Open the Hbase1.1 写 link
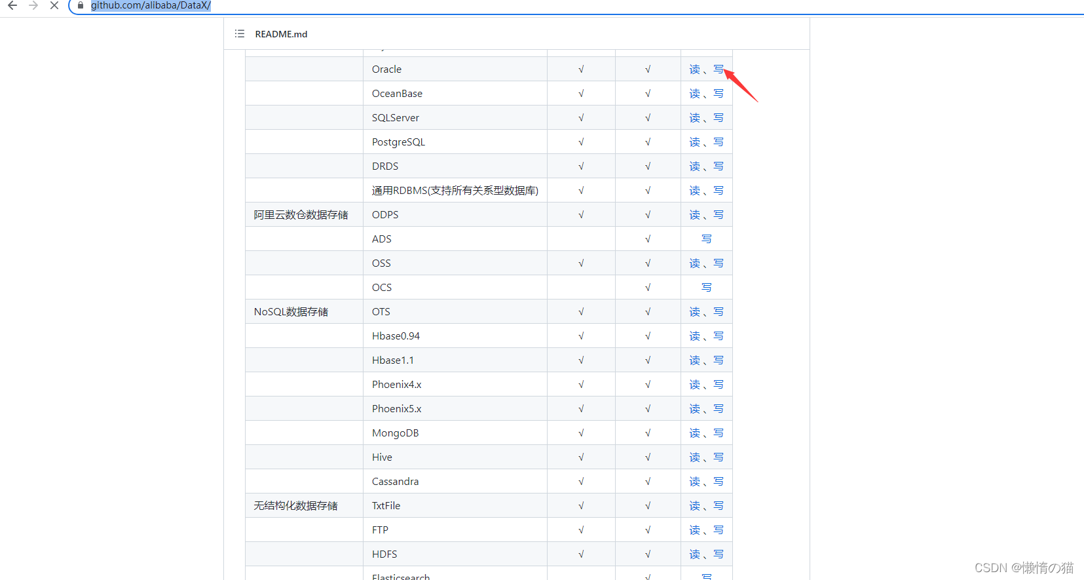Viewport: 1084px width, 580px height. (719, 360)
